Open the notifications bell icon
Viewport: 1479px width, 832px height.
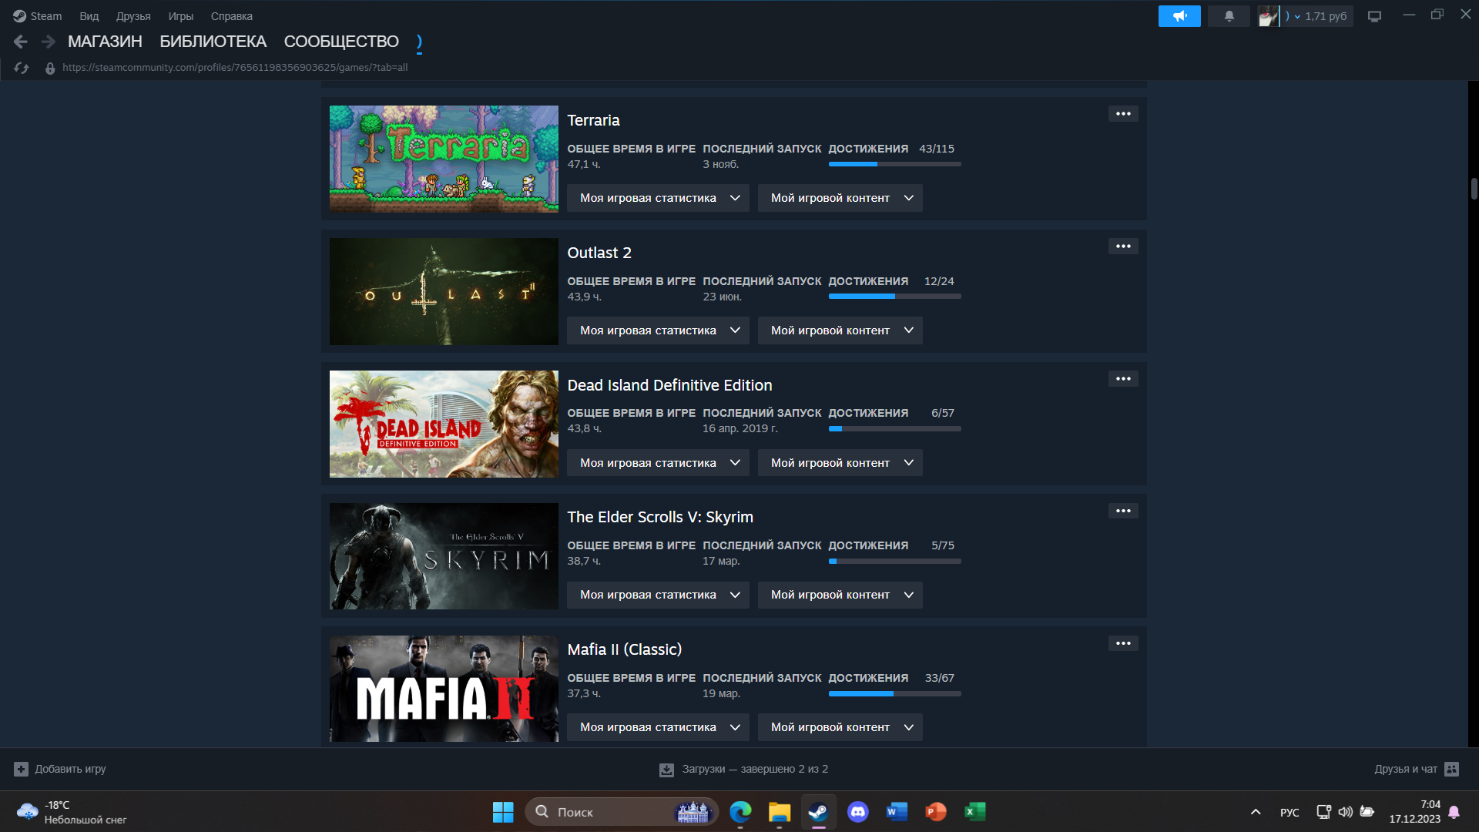[x=1229, y=16]
